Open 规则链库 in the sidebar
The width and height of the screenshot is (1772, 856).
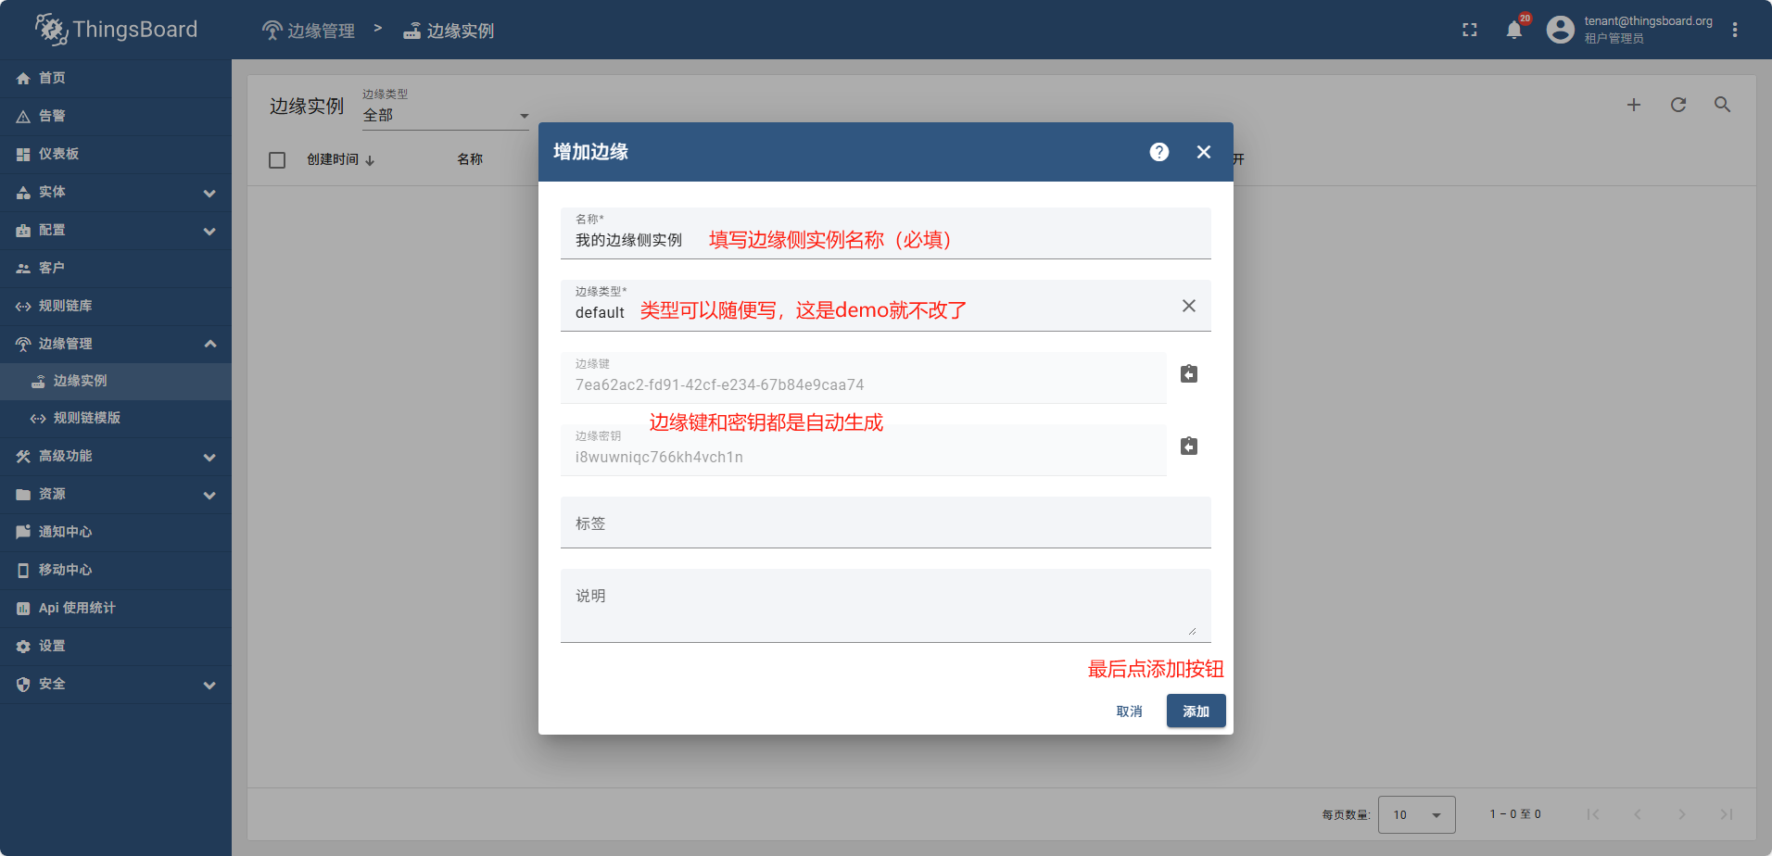coord(65,306)
